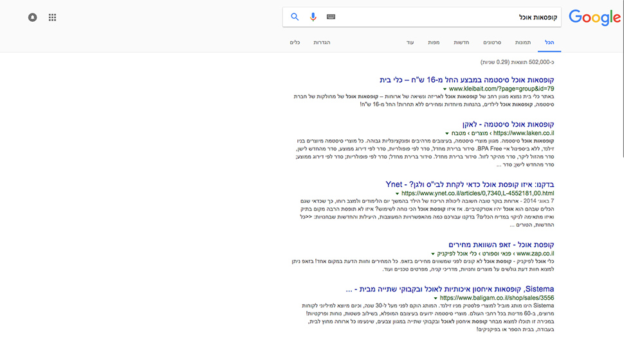Click the page vertical scrollbar
This screenshot has height=339, width=624.
(x=623, y=80)
